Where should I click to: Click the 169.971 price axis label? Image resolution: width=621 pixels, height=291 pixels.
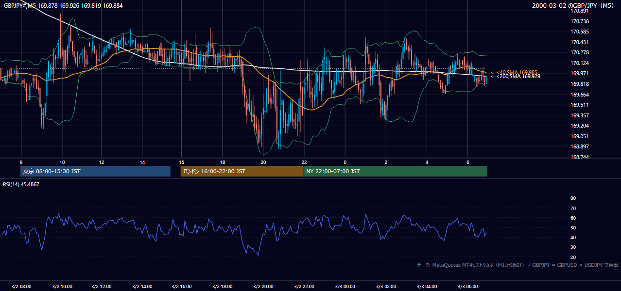pos(580,74)
